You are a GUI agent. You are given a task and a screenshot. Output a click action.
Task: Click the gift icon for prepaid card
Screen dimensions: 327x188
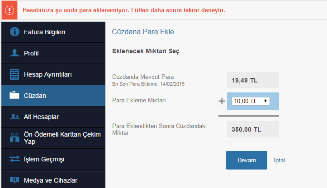[x=14, y=138]
